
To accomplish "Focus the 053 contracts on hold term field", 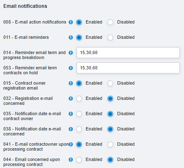I will coord(128,68).
